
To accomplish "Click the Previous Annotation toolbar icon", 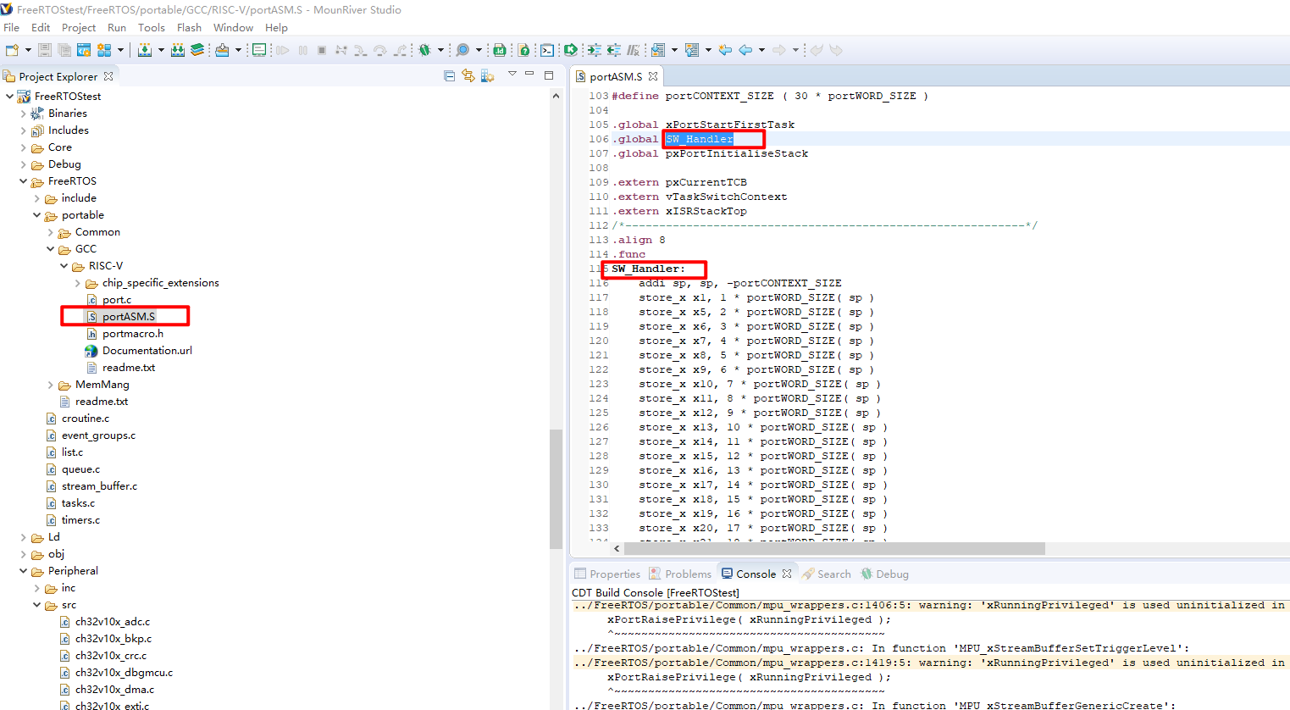I will [692, 50].
